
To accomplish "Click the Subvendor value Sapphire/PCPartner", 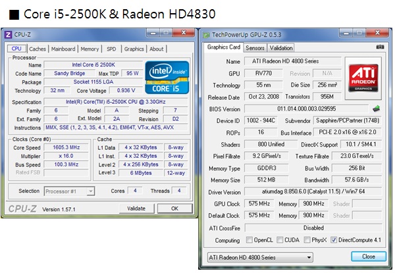I will [348, 120].
